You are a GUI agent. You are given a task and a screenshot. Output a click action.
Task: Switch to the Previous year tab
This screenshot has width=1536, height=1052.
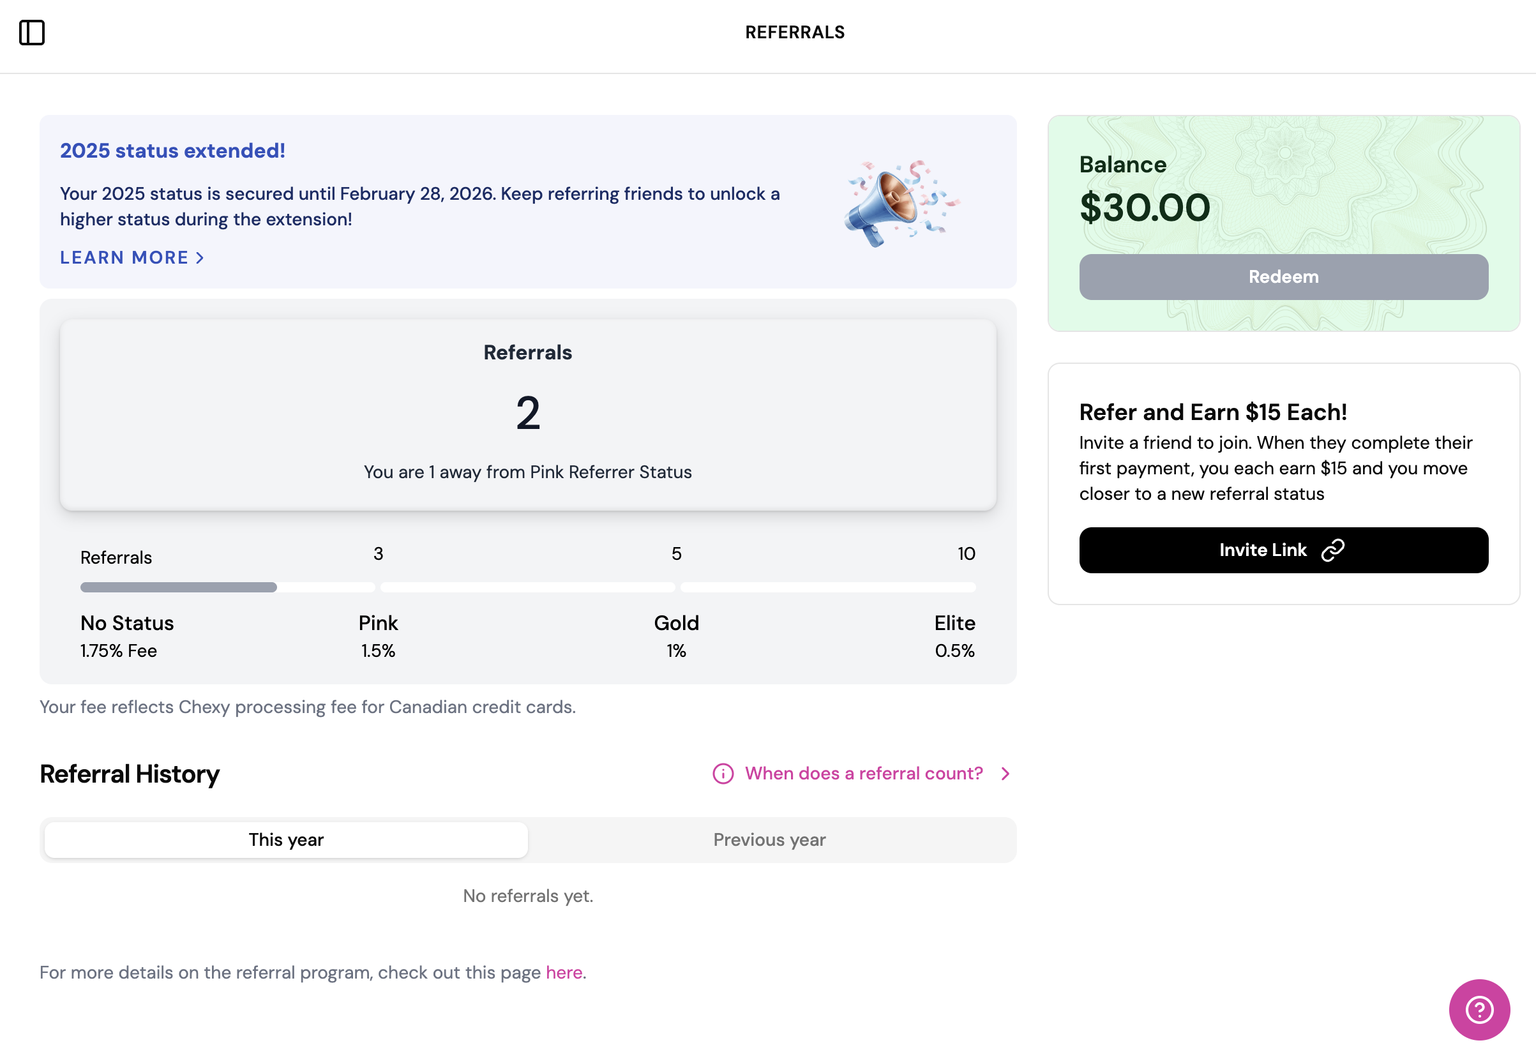point(769,839)
